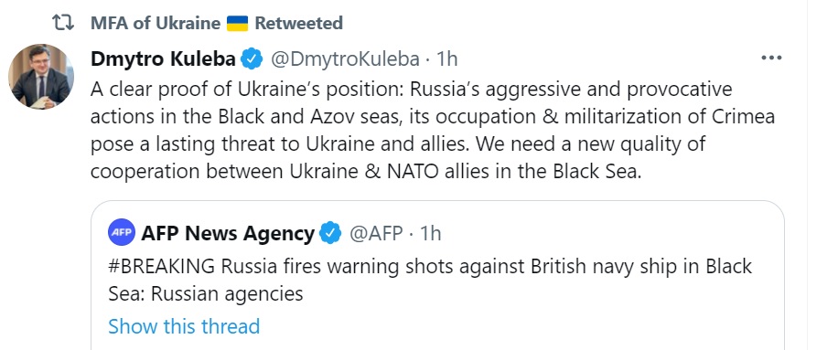Image resolution: width=838 pixels, height=350 pixels.
Task: Open the AFP News Agency display name
Action: 228,234
